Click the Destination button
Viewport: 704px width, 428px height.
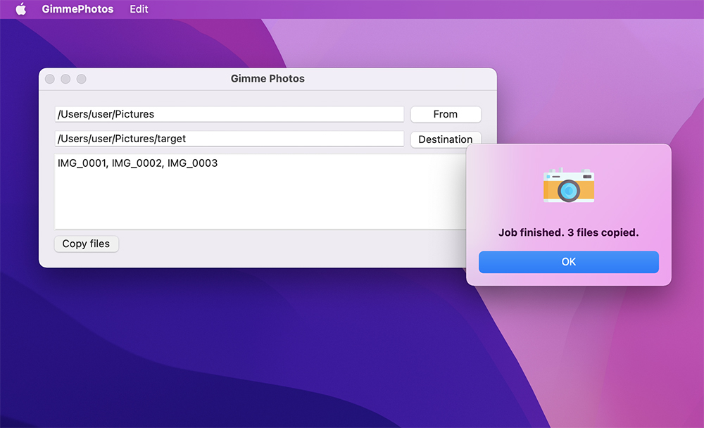[445, 139]
